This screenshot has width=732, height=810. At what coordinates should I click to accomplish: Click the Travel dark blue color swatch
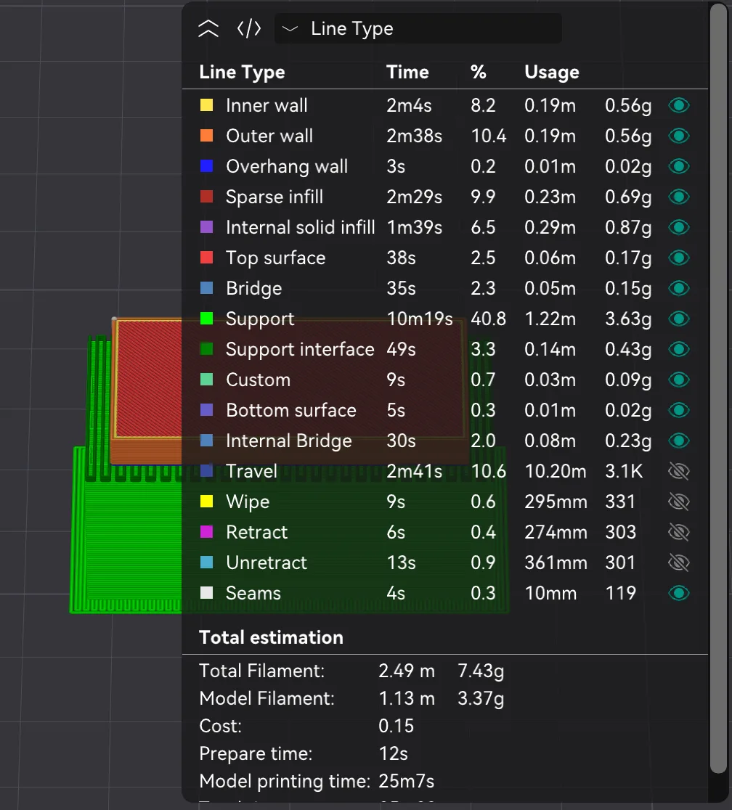(x=207, y=471)
